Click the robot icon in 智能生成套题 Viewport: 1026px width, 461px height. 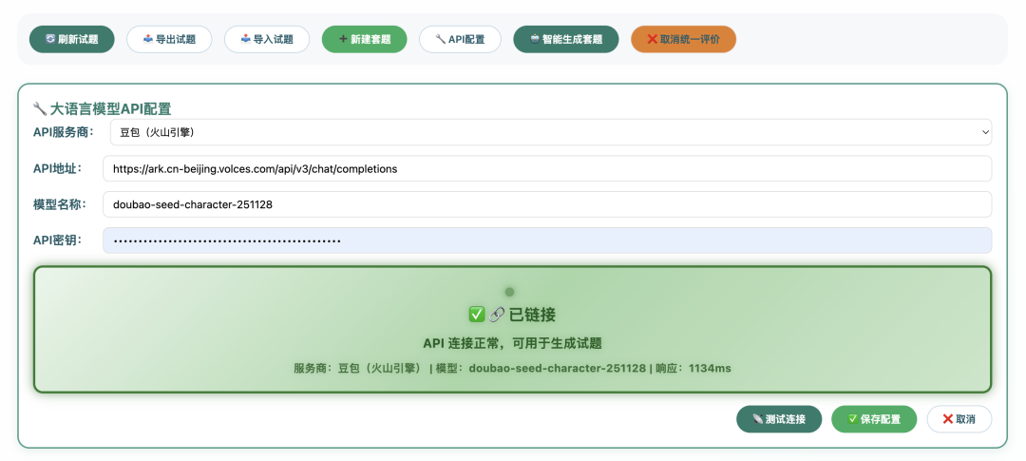click(535, 39)
